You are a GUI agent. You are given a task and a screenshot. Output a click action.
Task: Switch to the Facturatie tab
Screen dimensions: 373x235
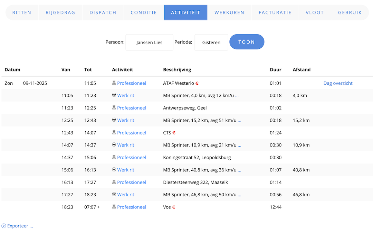pos(275,12)
